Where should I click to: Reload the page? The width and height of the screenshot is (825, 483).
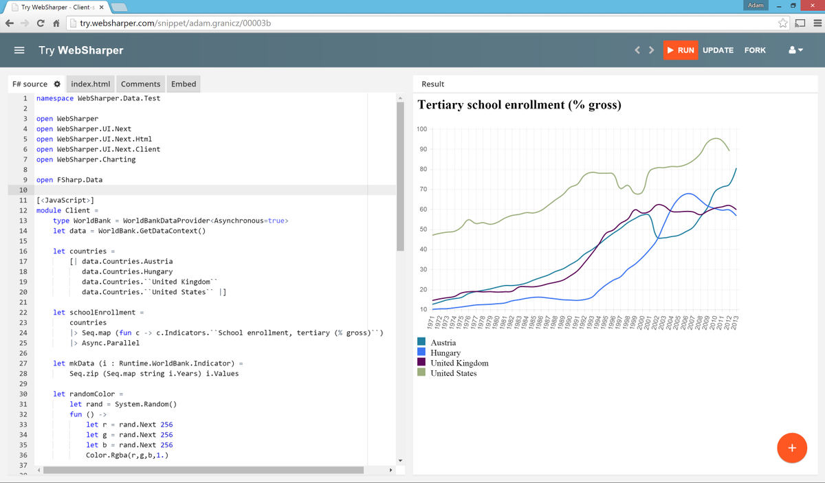pyautogui.click(x=41, y=23)
